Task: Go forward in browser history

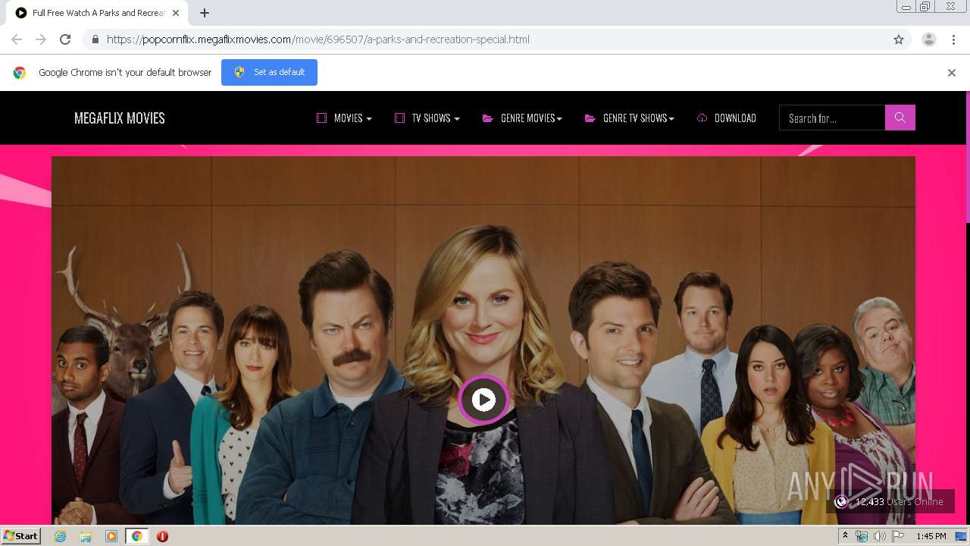Action: pos(41,39)
